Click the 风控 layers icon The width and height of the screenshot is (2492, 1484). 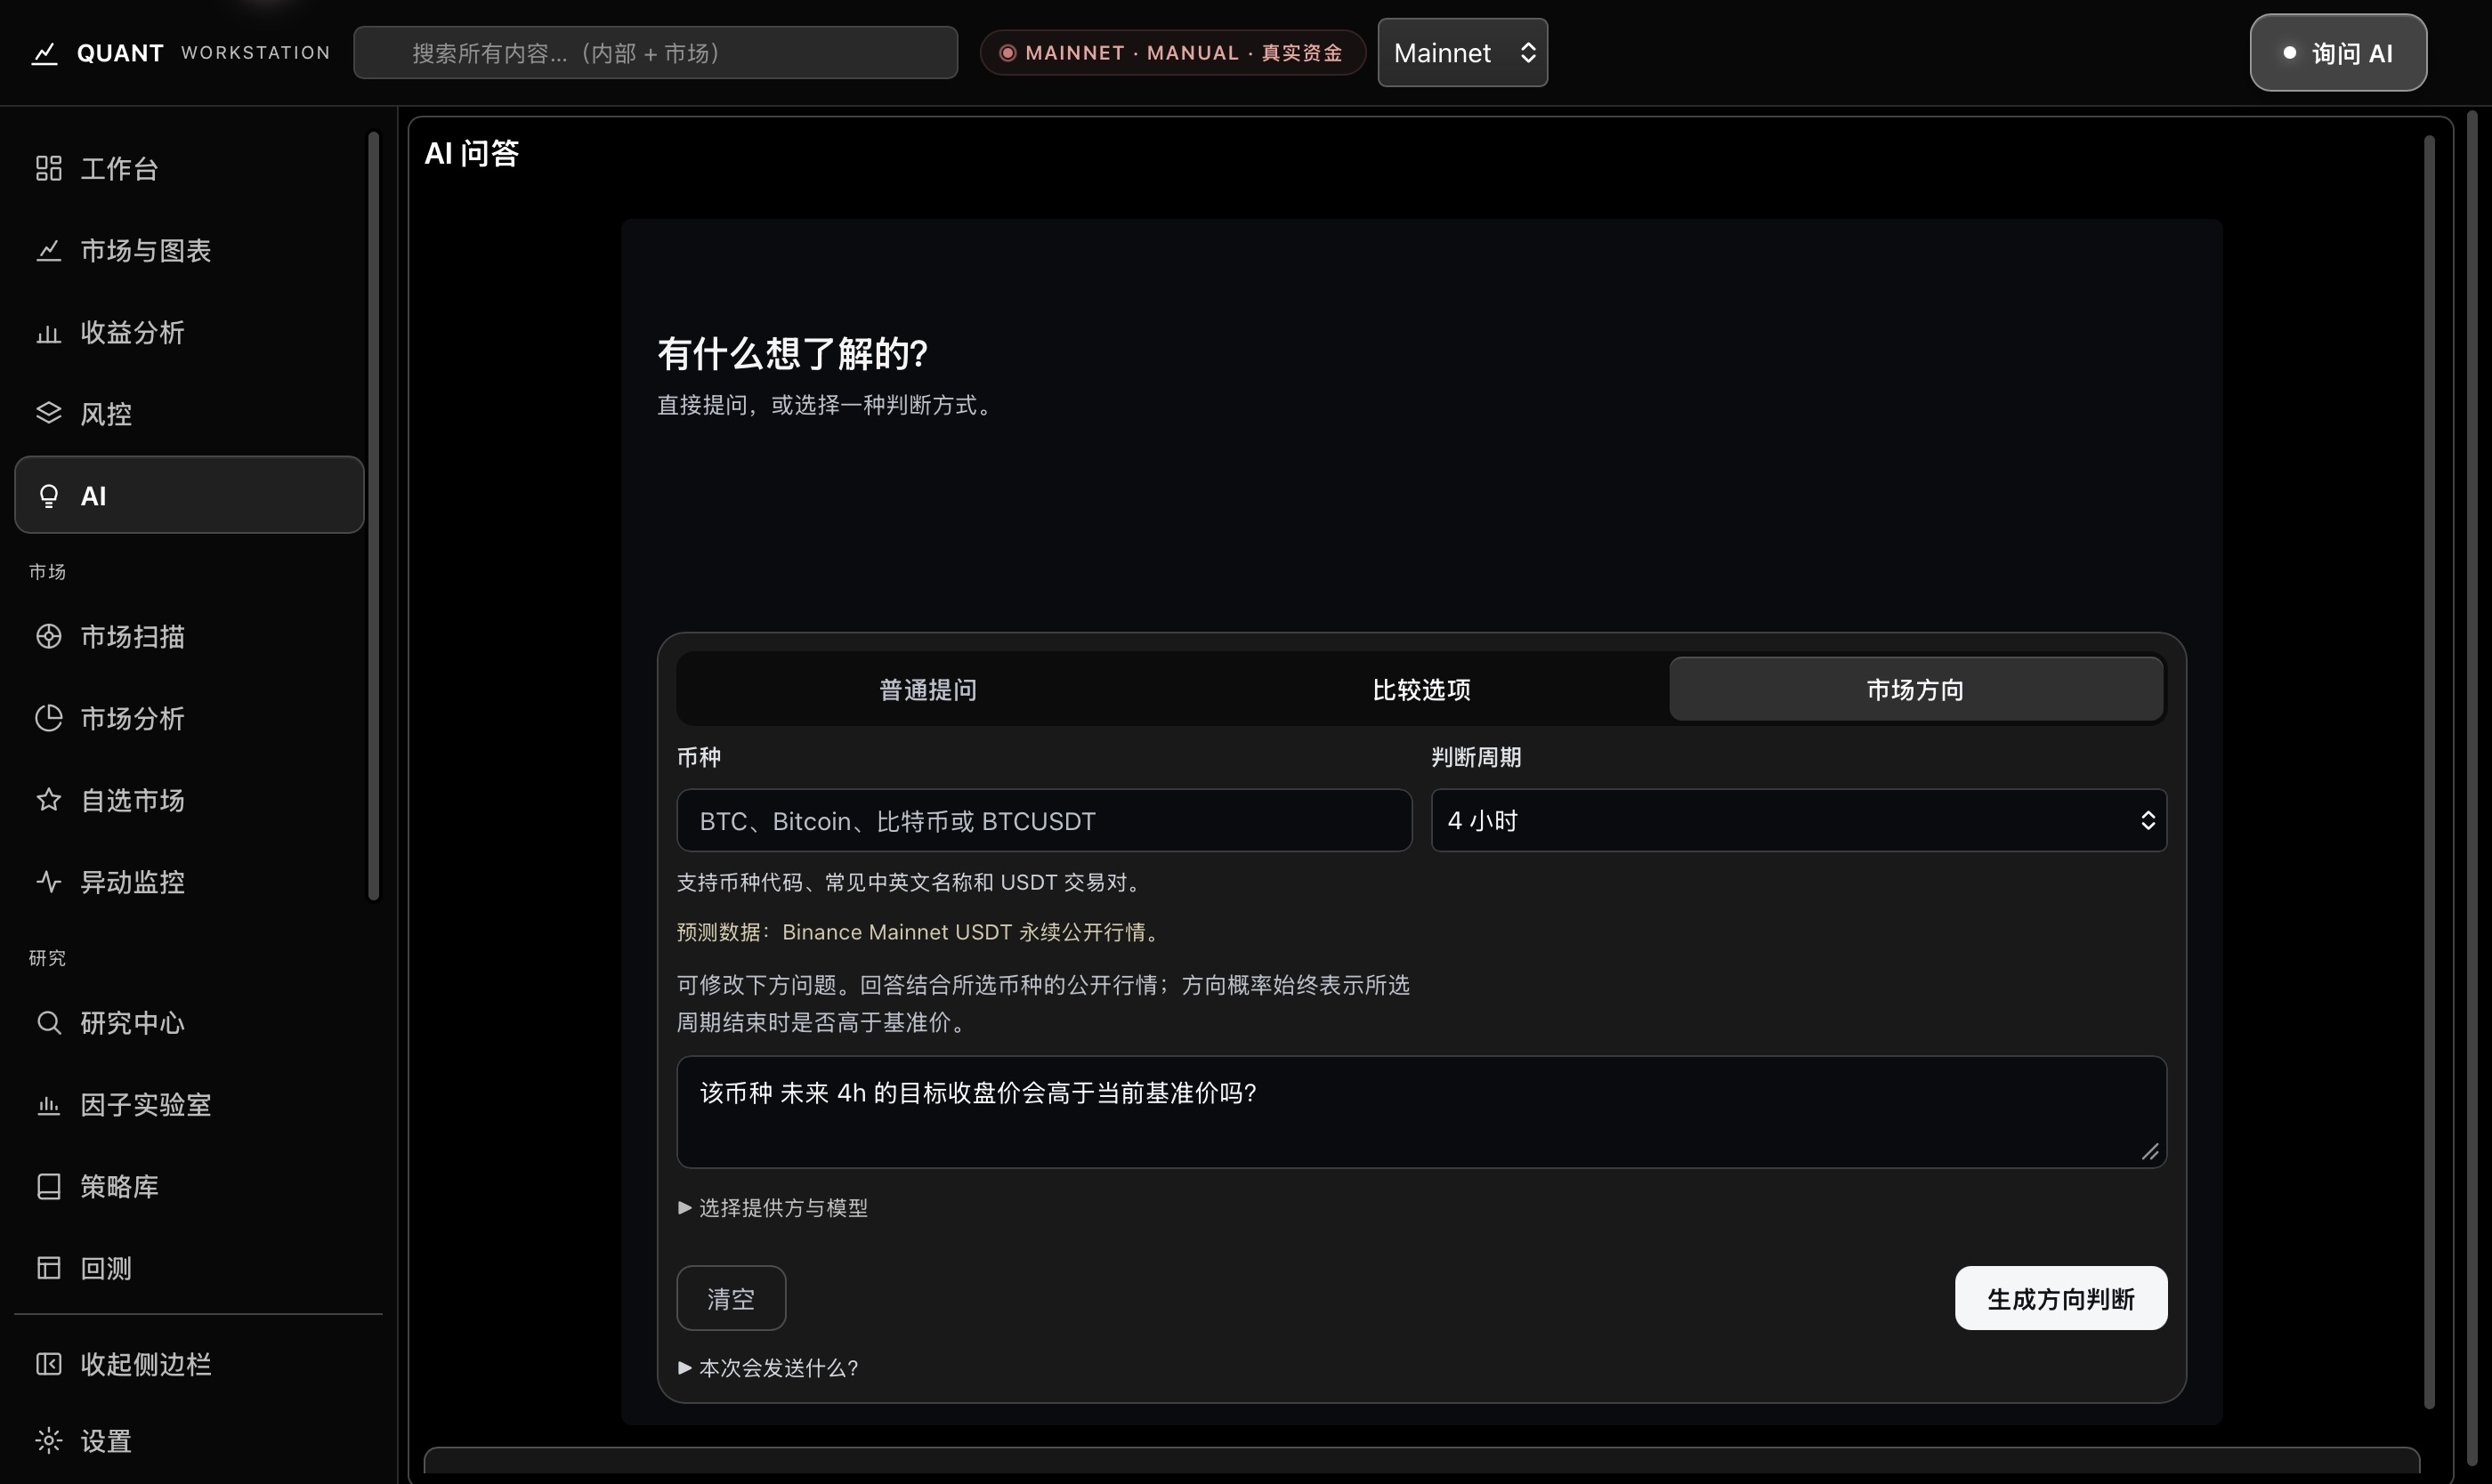click(x=48, y=413)
